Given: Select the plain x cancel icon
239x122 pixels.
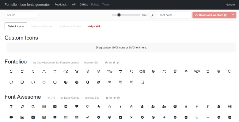Looking at the screenshot, I should (131, 117).
